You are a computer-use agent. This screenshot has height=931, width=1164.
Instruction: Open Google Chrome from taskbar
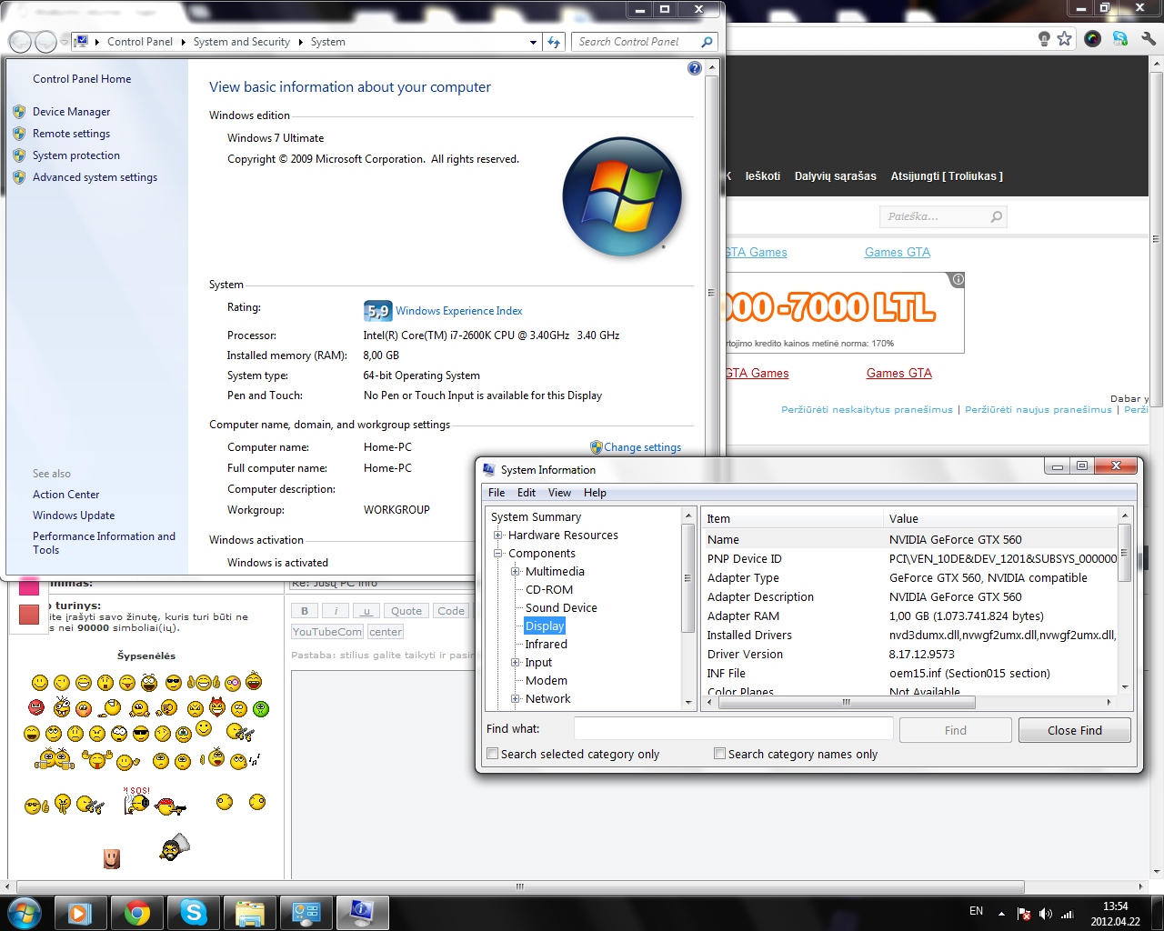tap(136, 913)
